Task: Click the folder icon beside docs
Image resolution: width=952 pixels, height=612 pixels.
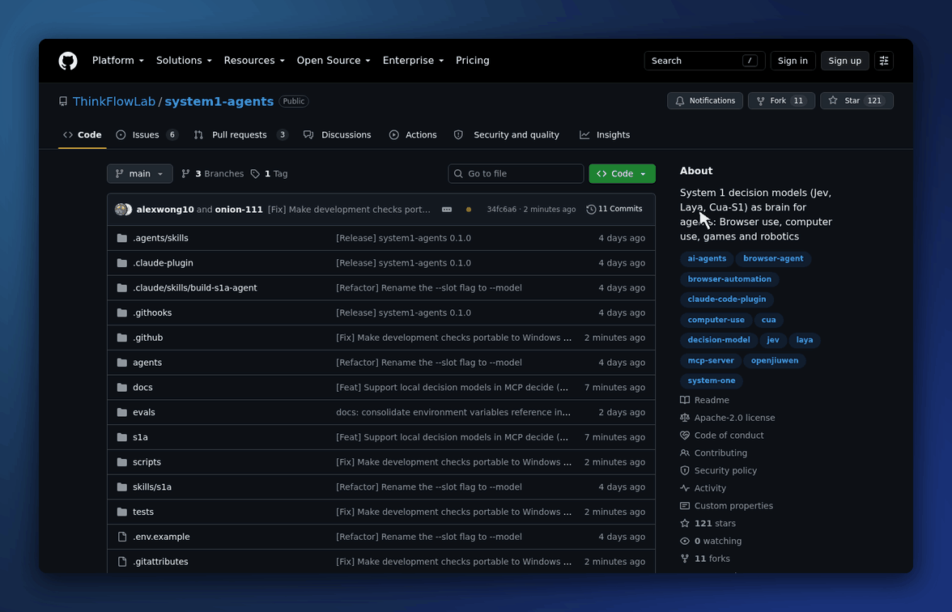Action: point(122,387)
